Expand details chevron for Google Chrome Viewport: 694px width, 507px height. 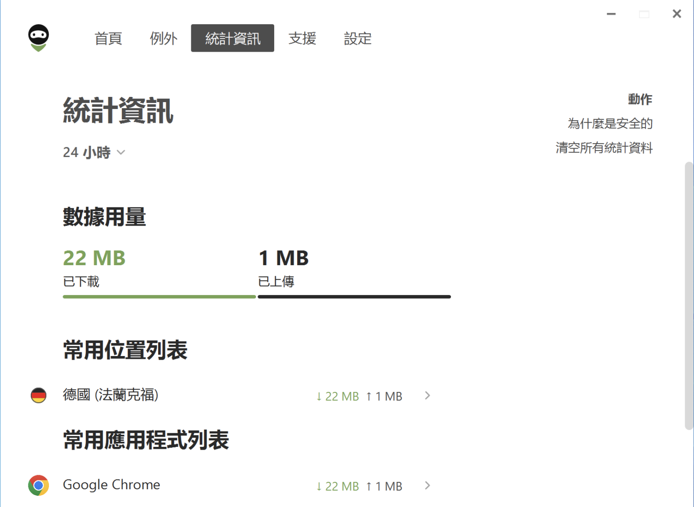[x=427, y=486]
